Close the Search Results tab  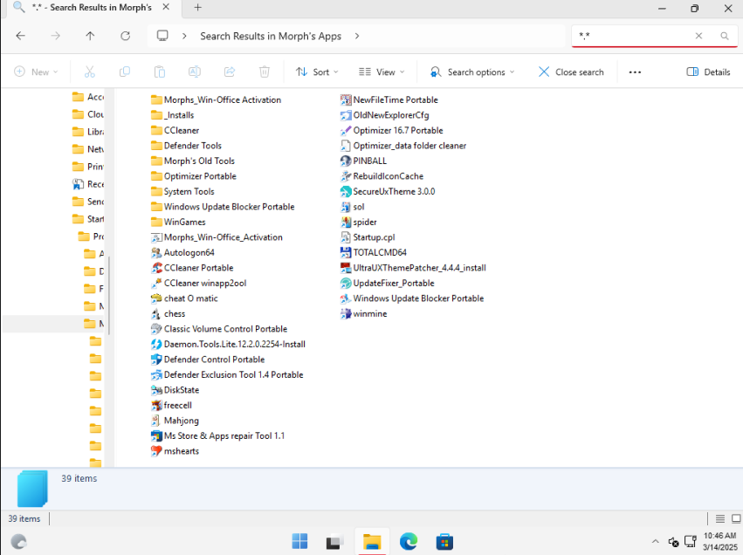(x=166, y=7)
